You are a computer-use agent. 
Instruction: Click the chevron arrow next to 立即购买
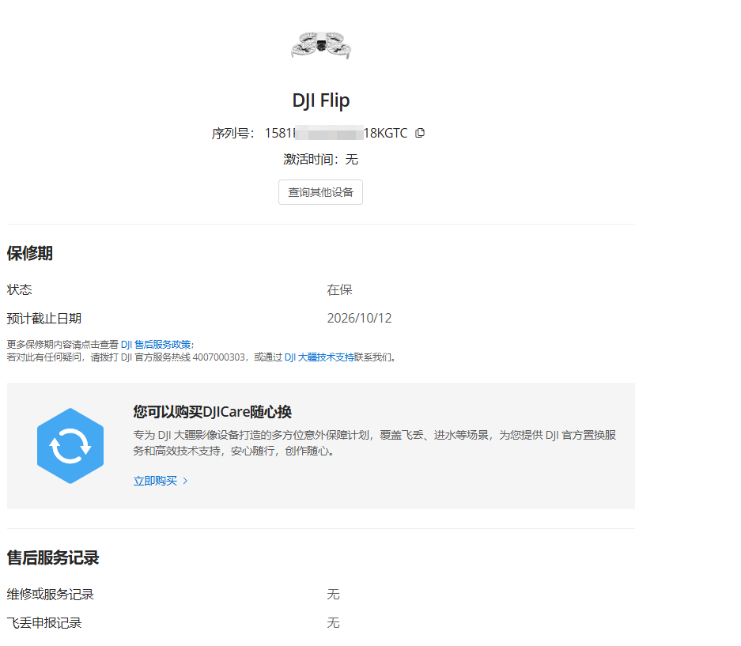coord(185,481)
